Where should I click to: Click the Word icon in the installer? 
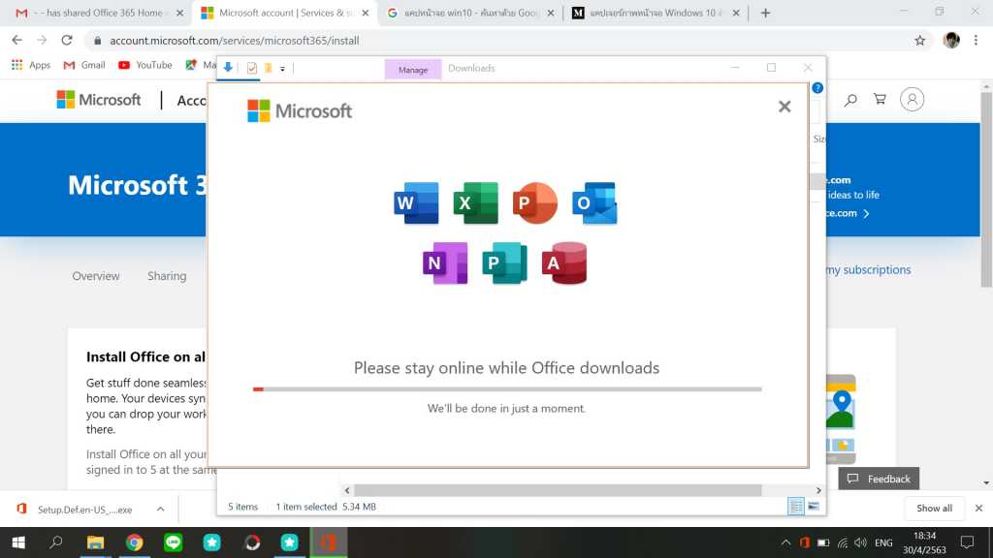[416, 203]
